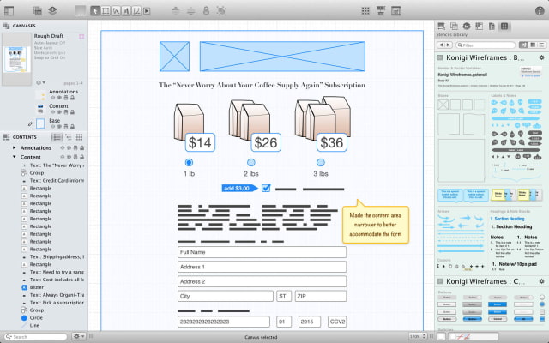Add a new layer from toolbar
549x343 pixels.
[52, 11]
